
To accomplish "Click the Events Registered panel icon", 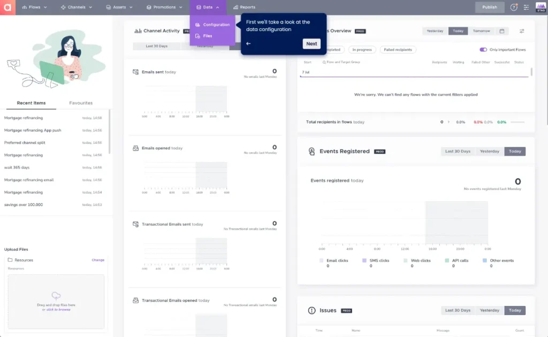I will [310, 151].
